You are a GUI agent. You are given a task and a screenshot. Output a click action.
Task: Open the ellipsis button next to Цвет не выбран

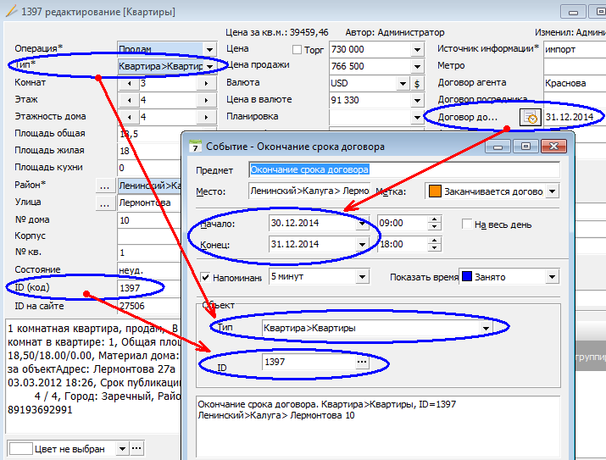pyautogui.click(x=136, y=448)
